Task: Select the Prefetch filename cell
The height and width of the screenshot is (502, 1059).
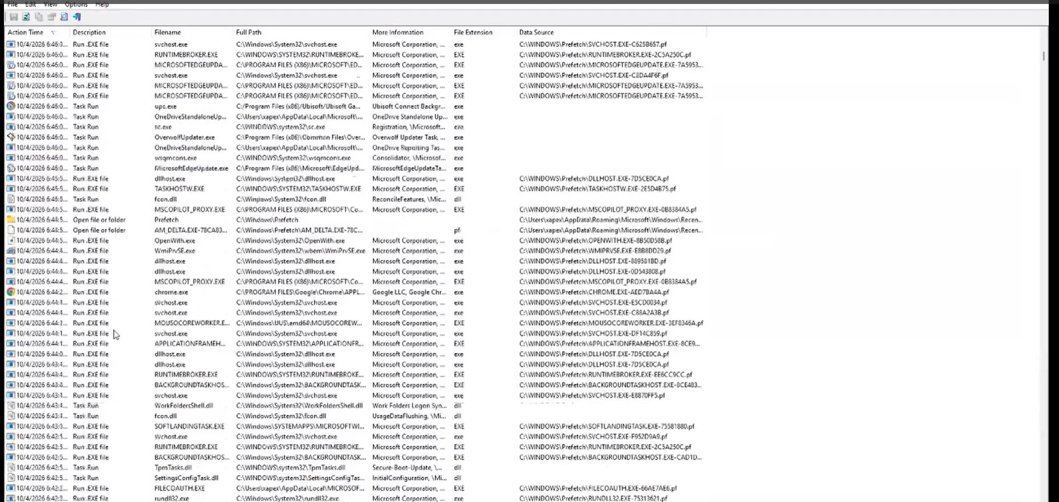Action: pos(166,220)
